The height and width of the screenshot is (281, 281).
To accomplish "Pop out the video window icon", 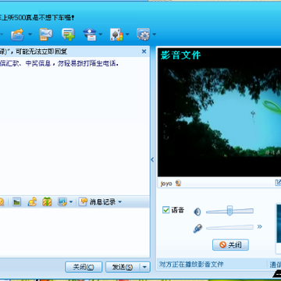I will pos(278,183).
